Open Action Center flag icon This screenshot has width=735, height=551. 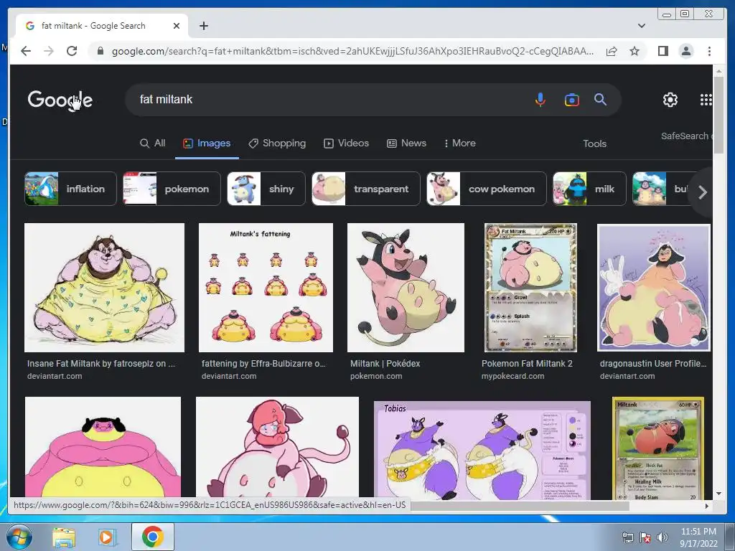tap(645, 537)
